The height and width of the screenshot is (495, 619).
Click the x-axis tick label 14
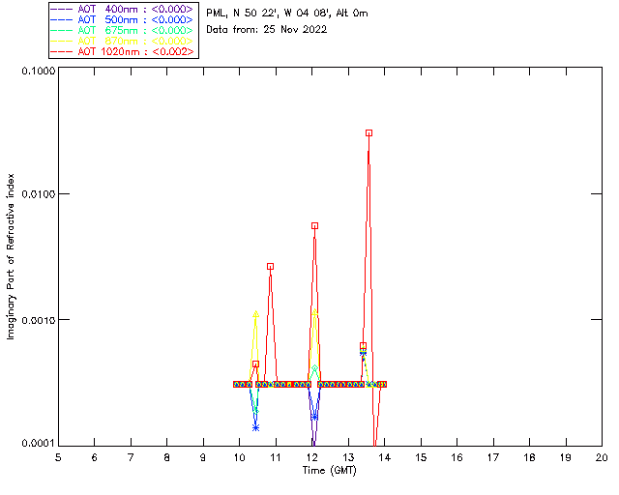[x=385, y=457]
